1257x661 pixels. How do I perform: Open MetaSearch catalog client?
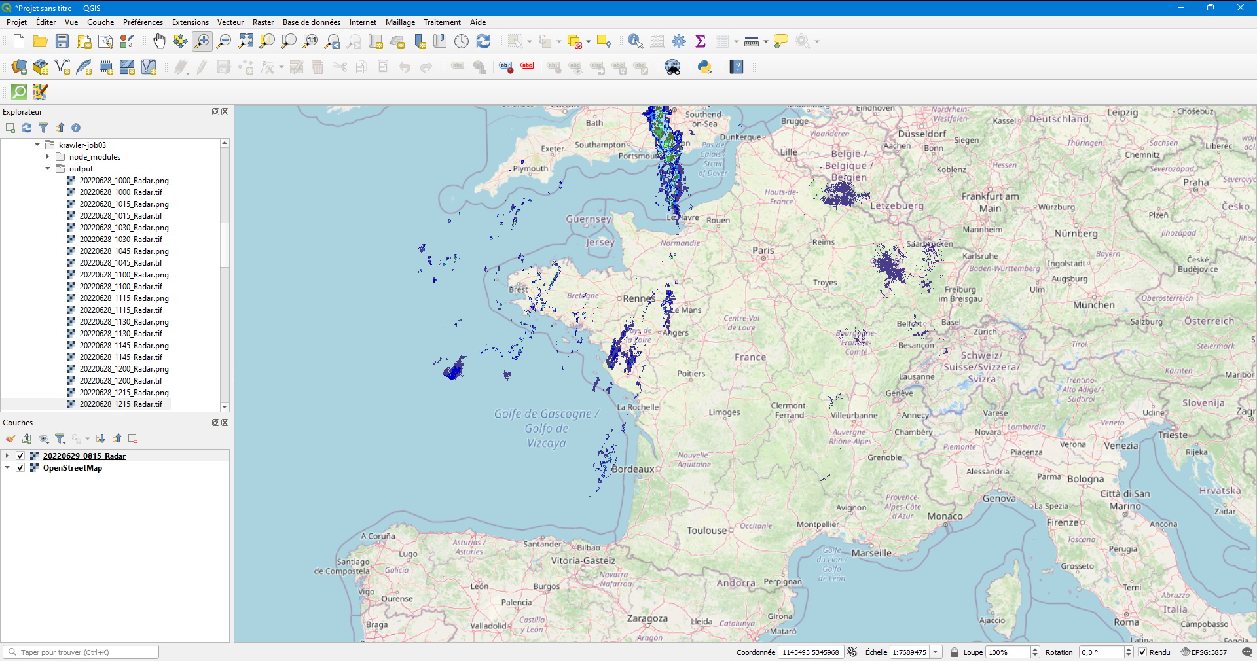click(672, 67)
